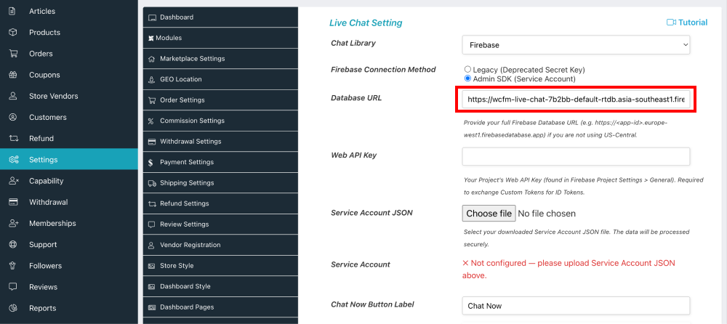Screen dimensions: 727x324
Task: Select Legacy (Deprecated Secret Key) radio option
Action: 467,70
